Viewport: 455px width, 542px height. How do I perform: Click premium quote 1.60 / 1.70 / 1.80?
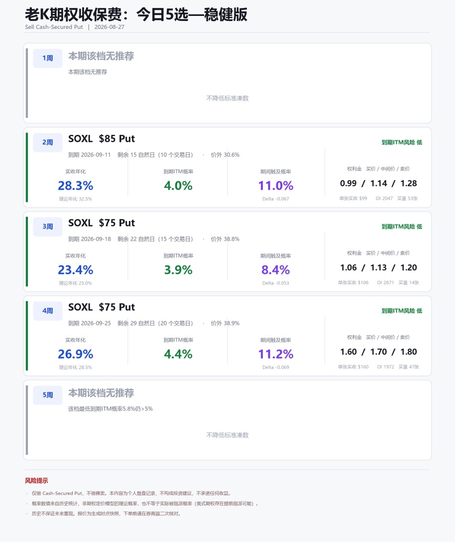pyautogui.click(x=378, y=352)
